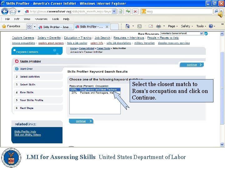Image resolution: width=225 pixels, height=169 pixels.
Task: Click the Home icon in the command bar
Action: click(x=127, y=26)
